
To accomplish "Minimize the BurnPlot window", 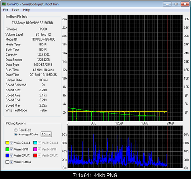I will coord(167,4).
